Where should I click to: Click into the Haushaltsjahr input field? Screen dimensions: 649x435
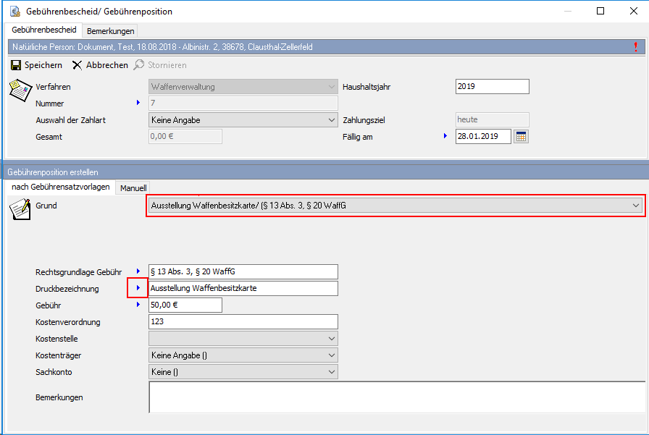tap(492, 87)
